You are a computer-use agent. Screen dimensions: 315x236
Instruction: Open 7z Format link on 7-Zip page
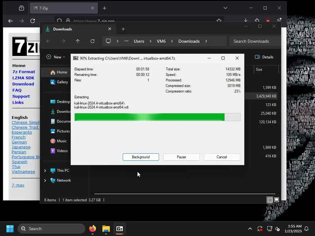(24, 72)
